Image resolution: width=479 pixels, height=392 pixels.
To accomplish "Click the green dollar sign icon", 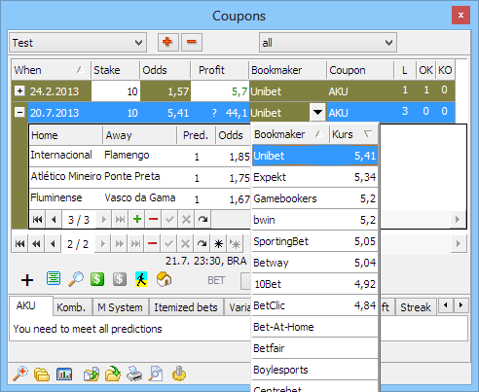I will (97, 279).
